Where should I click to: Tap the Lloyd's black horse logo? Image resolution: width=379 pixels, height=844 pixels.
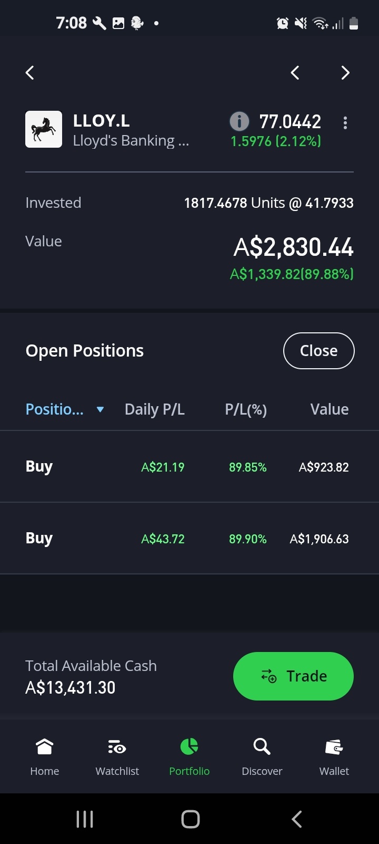44,129
